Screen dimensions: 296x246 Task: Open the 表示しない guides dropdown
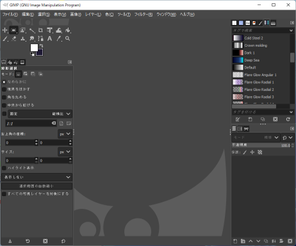pos(37,177)
